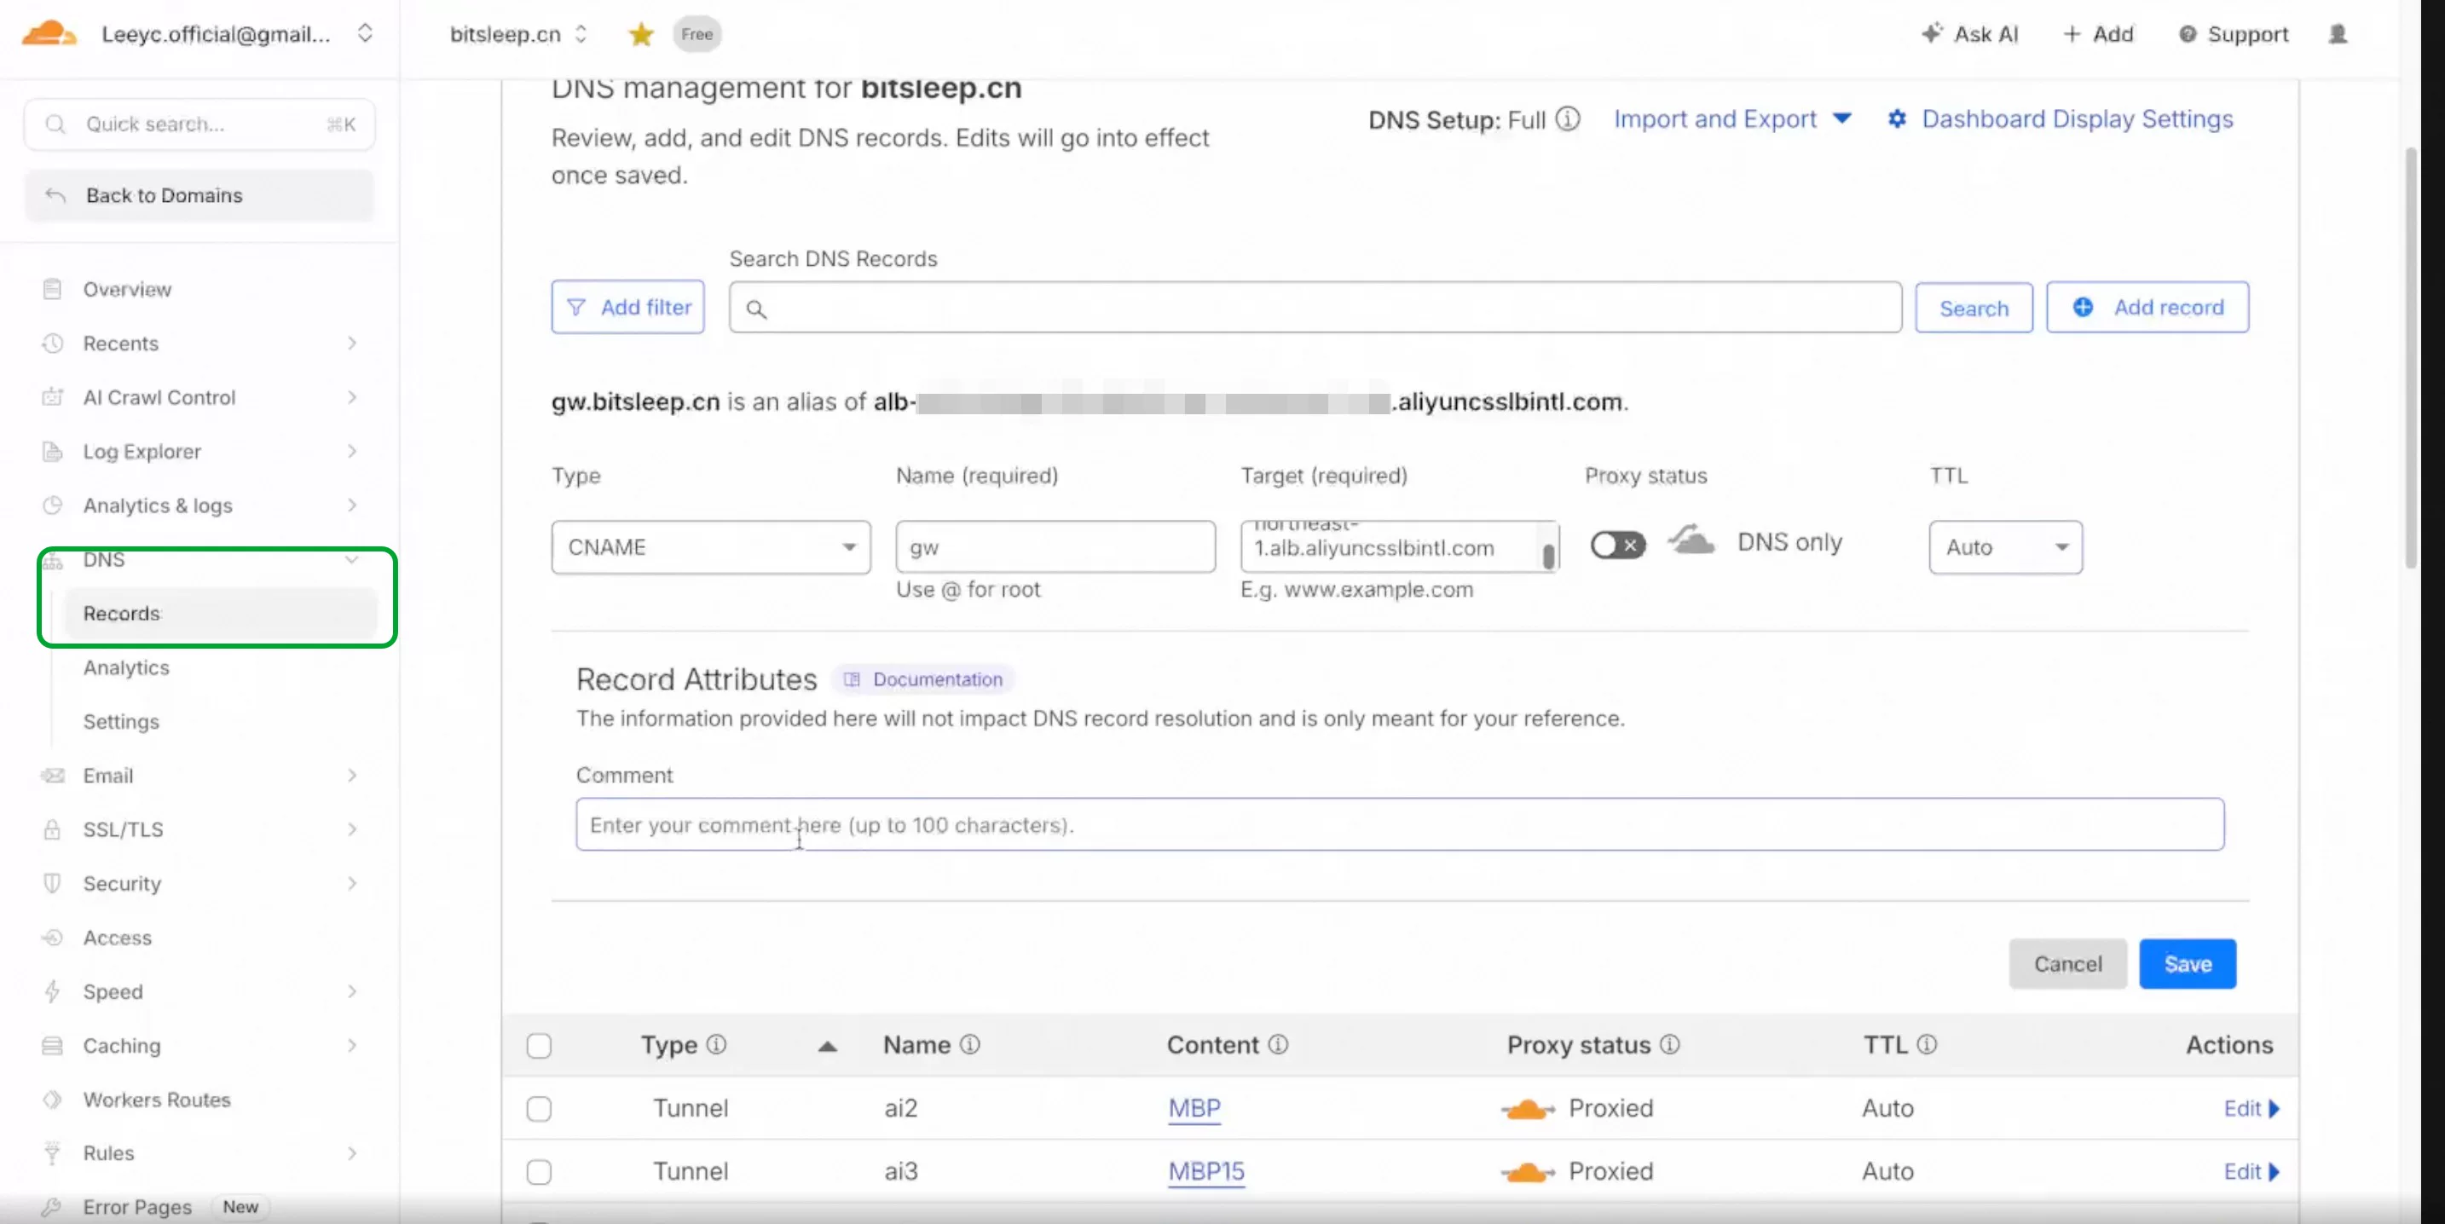Click the Content column info icon
This screenshot has height=1224, width=2445.
1279,1045
